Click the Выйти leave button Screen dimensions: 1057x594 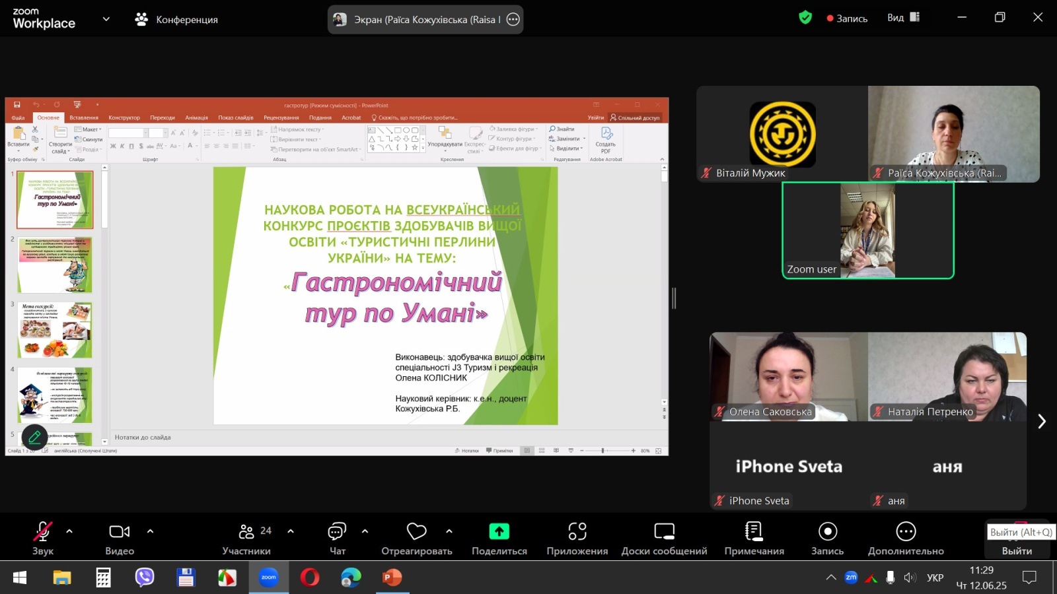[x=1017, y=550]
